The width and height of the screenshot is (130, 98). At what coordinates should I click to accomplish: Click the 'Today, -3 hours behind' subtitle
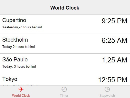point(19,66)
